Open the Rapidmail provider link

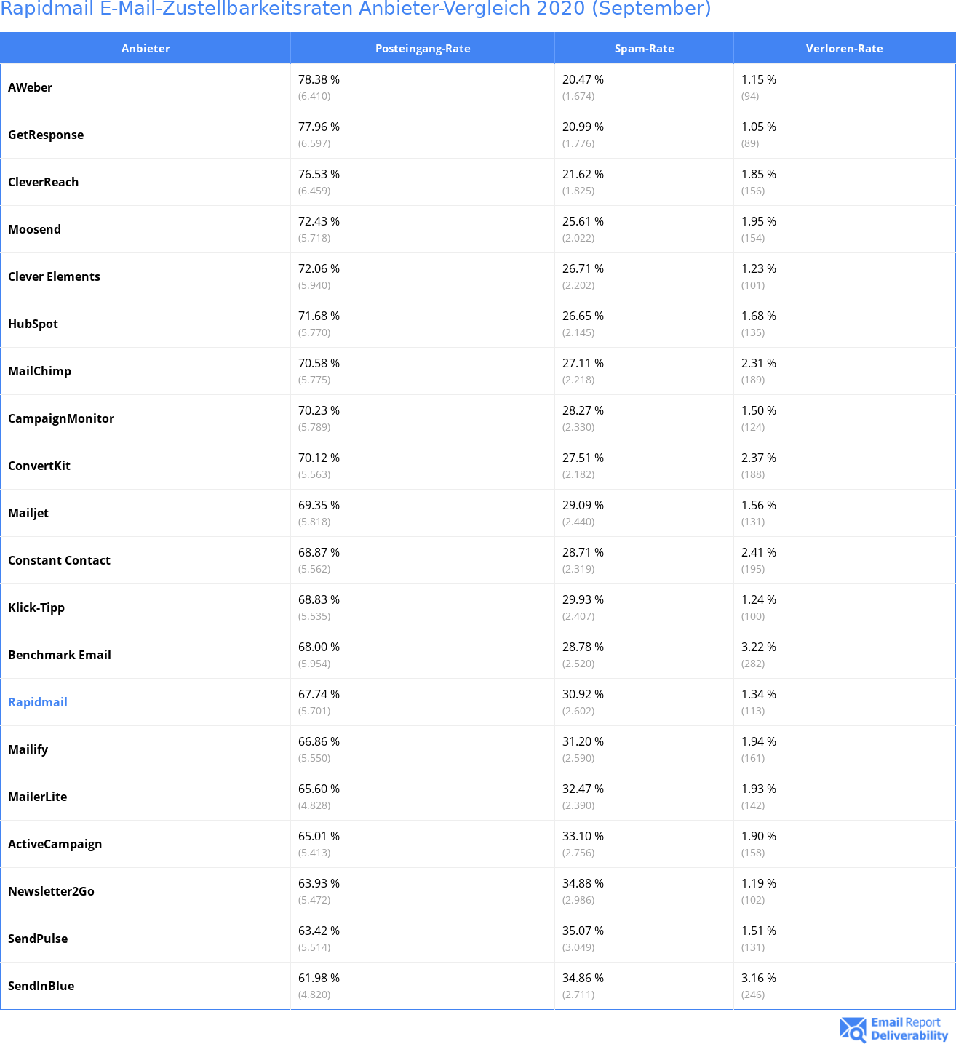click(x=38, y=702)
